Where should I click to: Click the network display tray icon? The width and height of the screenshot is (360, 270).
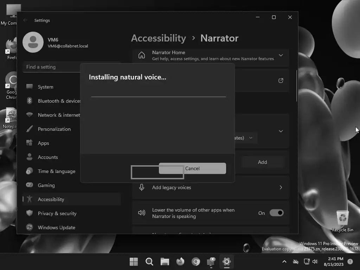[307, 262]
